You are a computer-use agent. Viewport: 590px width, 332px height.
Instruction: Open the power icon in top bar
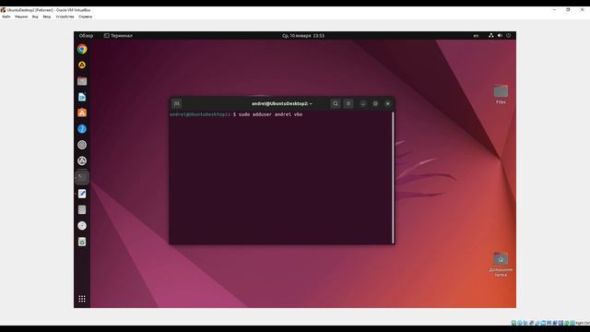click(x=508, y=35)
